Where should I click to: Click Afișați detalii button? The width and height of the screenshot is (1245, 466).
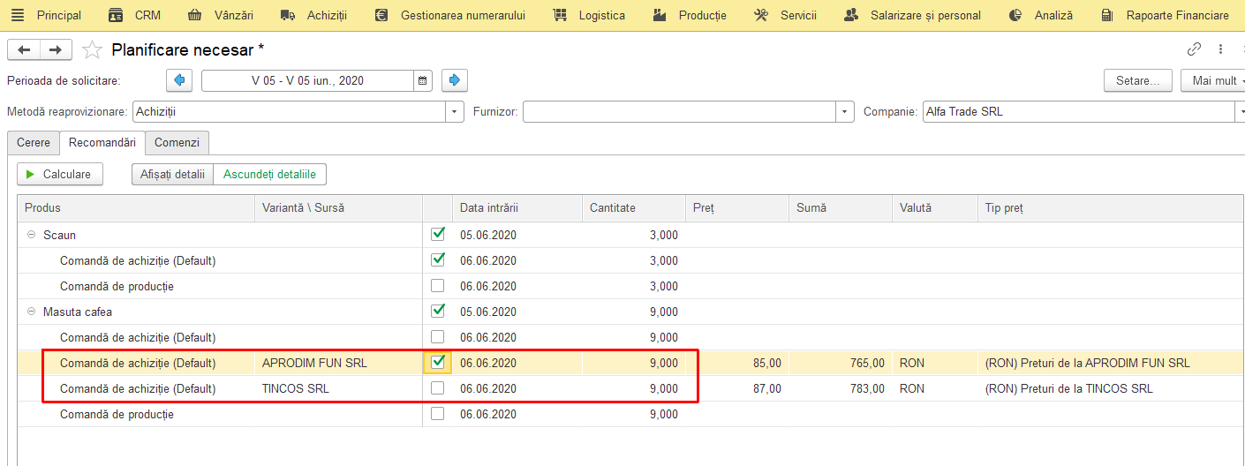point(172,174)
